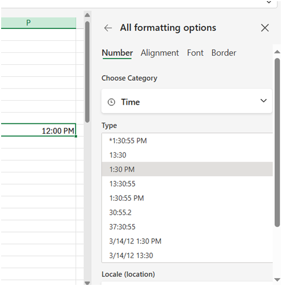Select the 3/14/12 1:30 PM format
Viewport: 282px width, 286px height.
187,241
